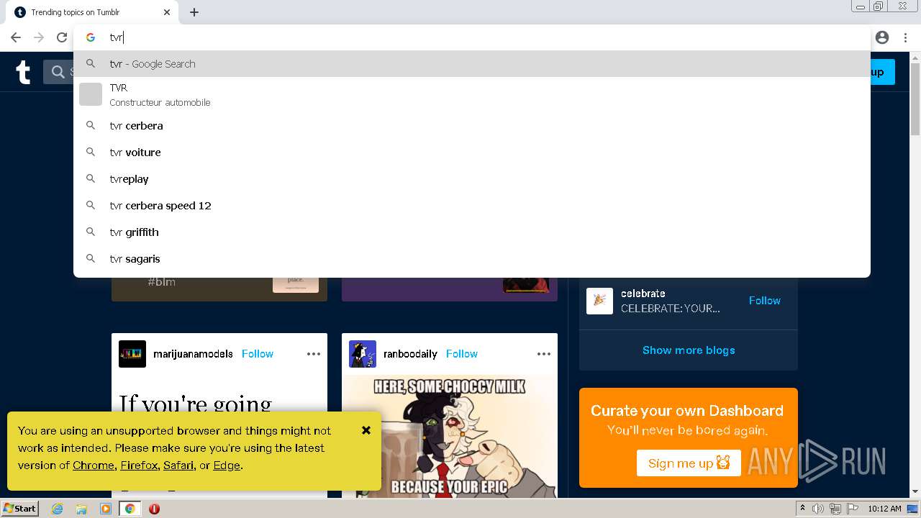This screenshot has width=921, height=518.
Task: Open the Chrome profile avatar icon
Action: point(882,37)
